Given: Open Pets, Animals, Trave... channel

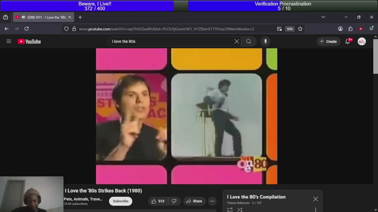Looking at the screenshot, I should coord(83,199).
